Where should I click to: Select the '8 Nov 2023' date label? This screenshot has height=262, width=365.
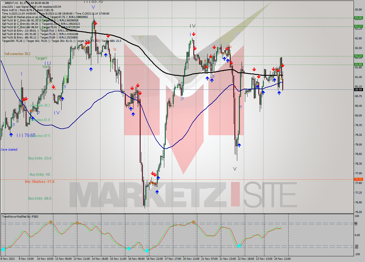[7, 259]
